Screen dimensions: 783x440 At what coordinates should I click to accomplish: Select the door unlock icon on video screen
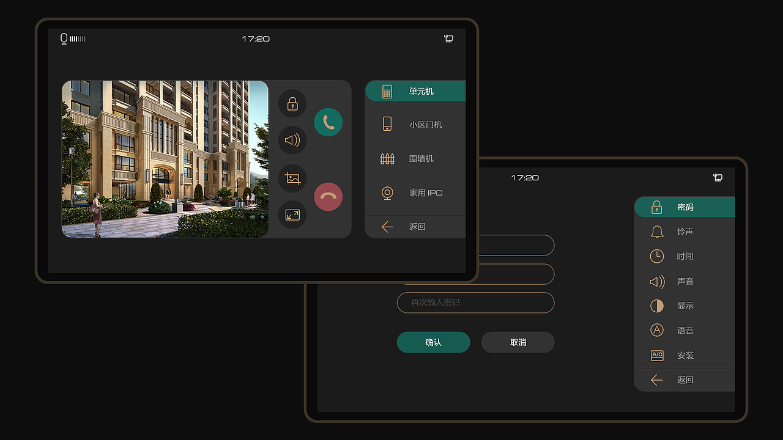292,103
